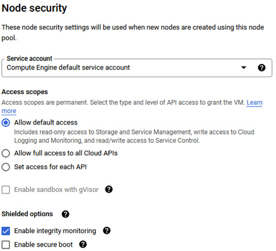The height and width of the screenshot is (251, 276).
Task: Show help for Shielded options heading
Action: [65, 214]
